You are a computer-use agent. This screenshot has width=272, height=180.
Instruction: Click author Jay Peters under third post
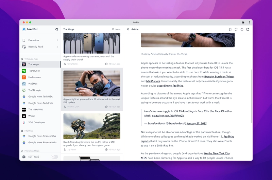(72, 149)
